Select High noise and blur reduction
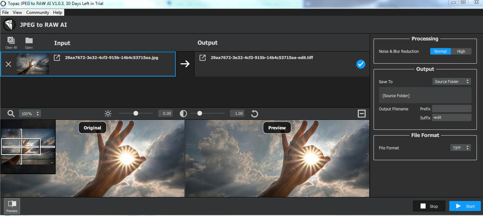The width and height of the screenshot is (483, 216). pos(461,51)
